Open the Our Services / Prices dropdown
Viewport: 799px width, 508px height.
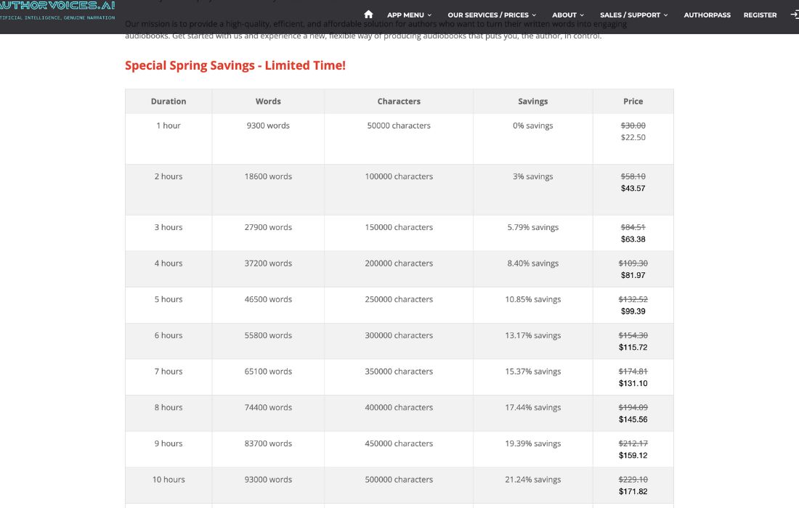492,15
